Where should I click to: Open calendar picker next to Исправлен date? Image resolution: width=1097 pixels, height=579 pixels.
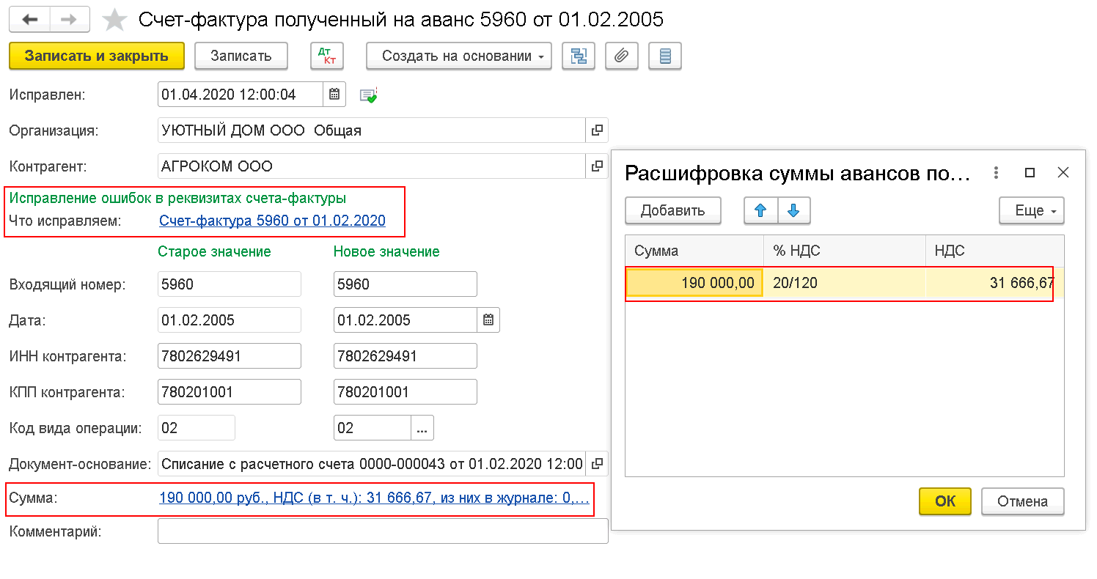coord(334,95)
